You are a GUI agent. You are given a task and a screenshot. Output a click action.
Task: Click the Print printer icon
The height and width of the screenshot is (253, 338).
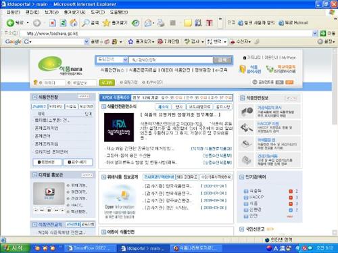[161, 23]
